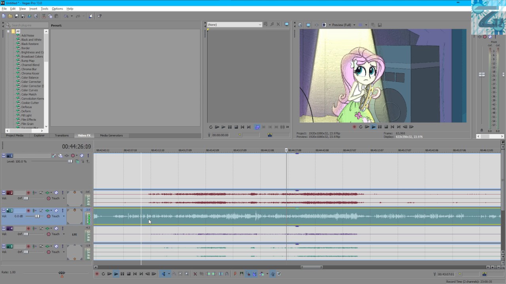Viewport: 506px width, 284px height.
Task: Go to start in timeline transport
Action: point(135,274)
